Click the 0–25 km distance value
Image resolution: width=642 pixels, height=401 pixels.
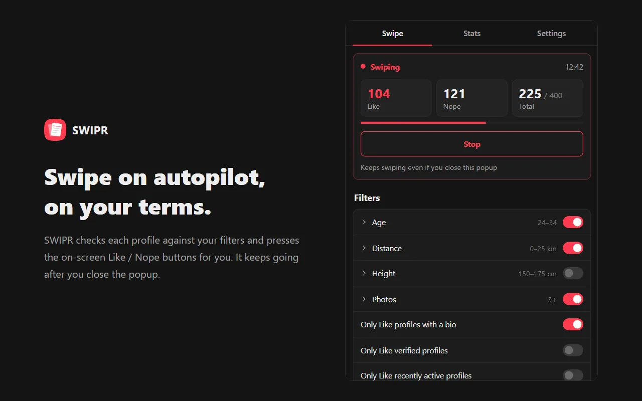coord(543,249)
